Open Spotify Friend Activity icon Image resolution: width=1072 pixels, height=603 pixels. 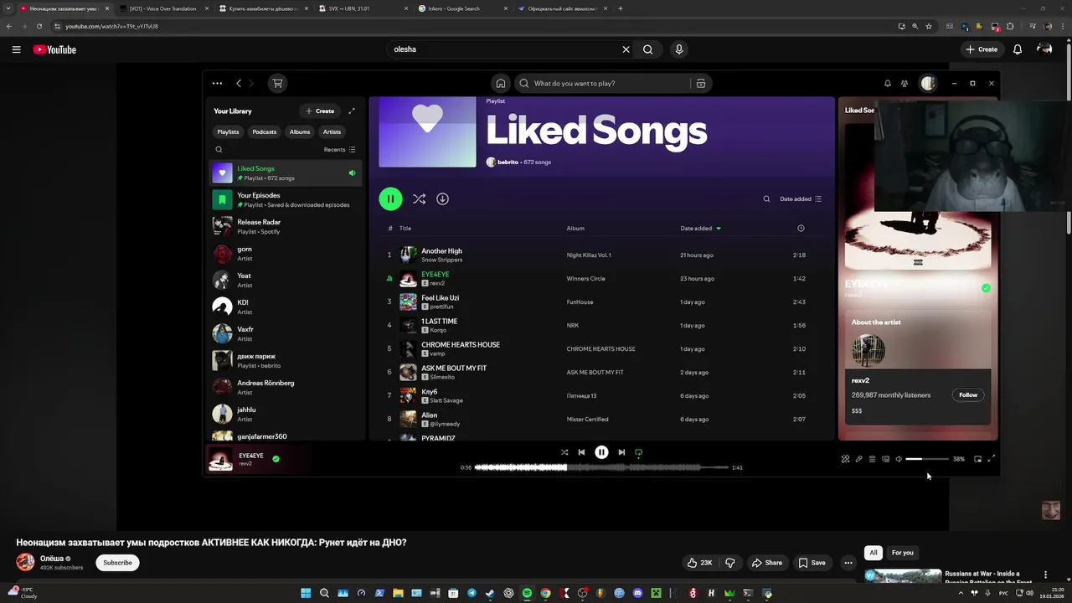[904, 83]
